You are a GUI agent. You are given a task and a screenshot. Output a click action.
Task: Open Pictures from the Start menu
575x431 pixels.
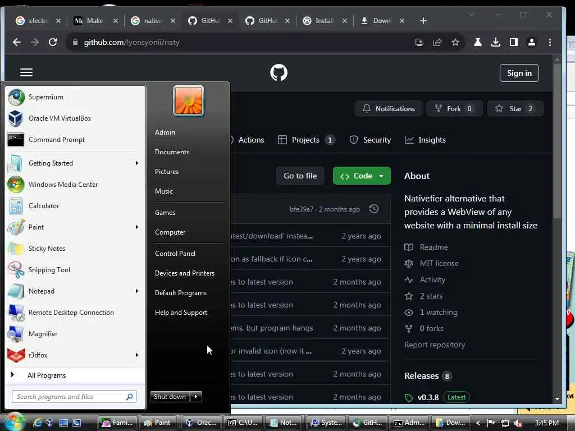click(167, 172)
